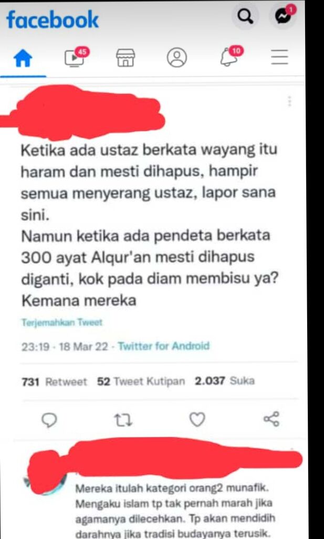324x539 pixels.
Task: Tap the reply speech bubble icon
Action: pos(49,420)
